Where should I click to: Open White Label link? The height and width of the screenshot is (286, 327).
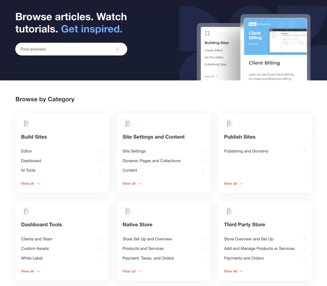32,258
